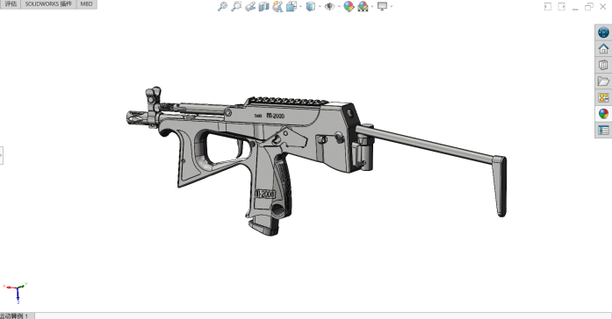Expand the Display Style dropdown arrow
Screen dimensions: 612x319
pyautogui.click(x=320, y=6)
